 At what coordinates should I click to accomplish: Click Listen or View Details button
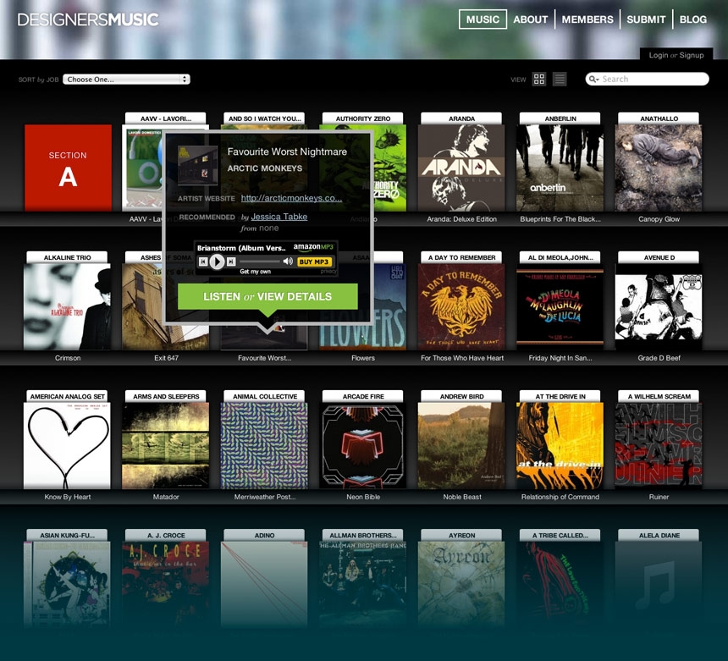[x=267, y=296]
